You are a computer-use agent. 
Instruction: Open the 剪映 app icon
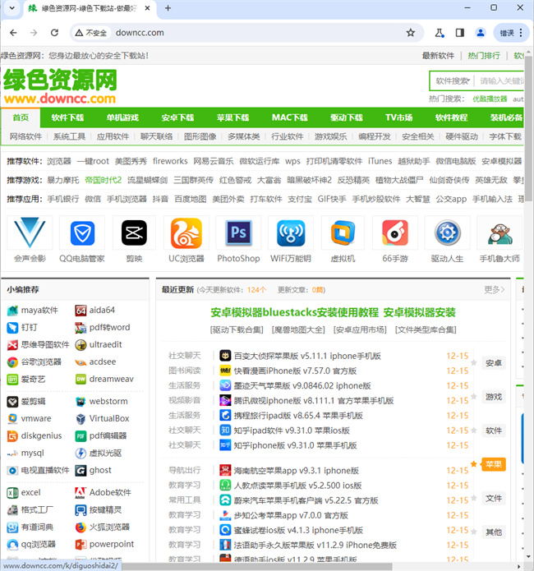[x=133, y=234]
